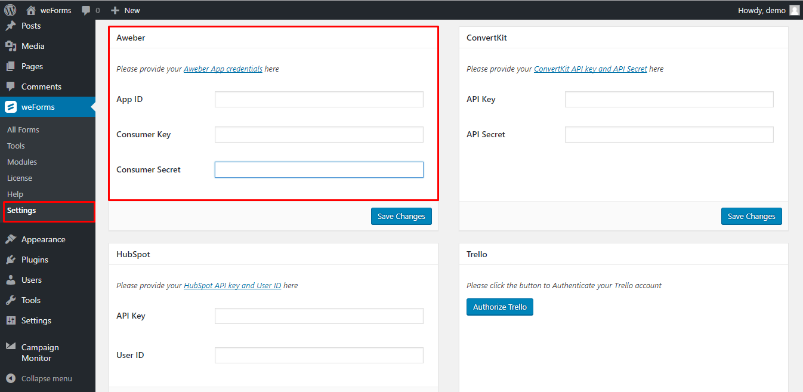Save Changes for Aweber settings

(x=401, y=216)
